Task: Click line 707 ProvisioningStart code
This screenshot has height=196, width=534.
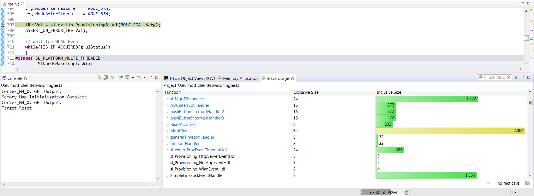Action: (93, 25)
